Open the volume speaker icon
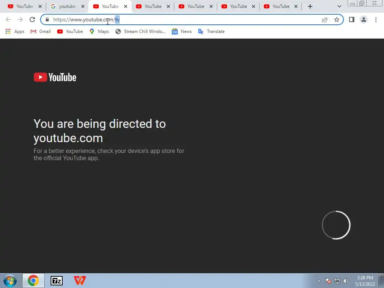Screen dimensions: 384x288 tap(346, 281)
